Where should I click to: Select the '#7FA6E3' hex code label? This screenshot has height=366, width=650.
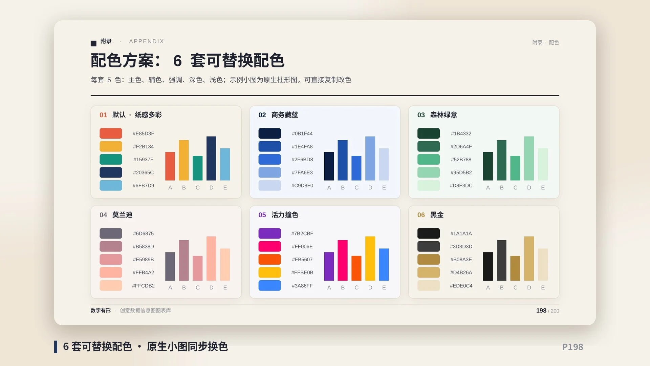coord(302,172)
